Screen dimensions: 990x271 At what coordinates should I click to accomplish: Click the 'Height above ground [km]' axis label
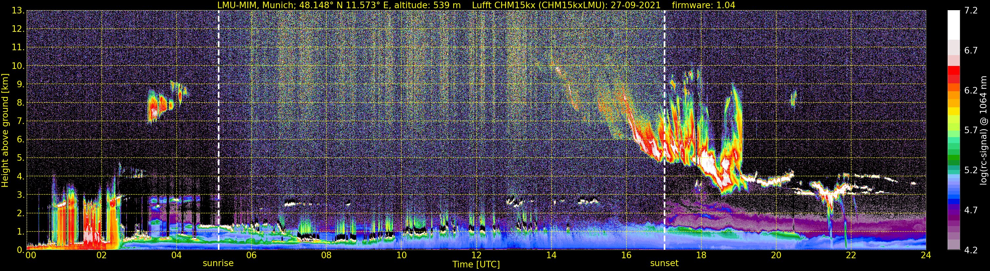tap(5, 131)
